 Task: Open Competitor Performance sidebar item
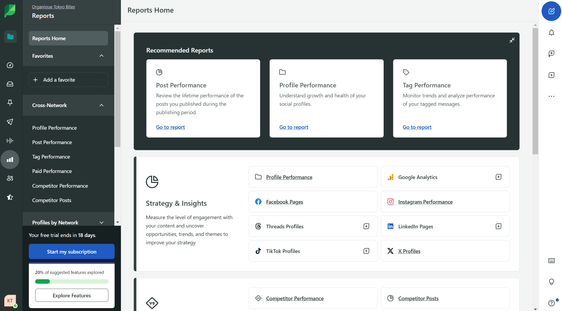pos(60,186)
